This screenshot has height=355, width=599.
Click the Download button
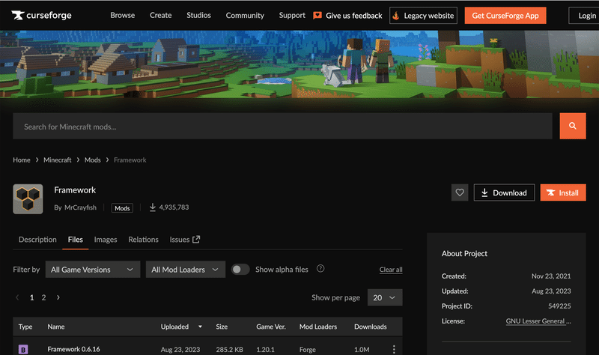504,192
